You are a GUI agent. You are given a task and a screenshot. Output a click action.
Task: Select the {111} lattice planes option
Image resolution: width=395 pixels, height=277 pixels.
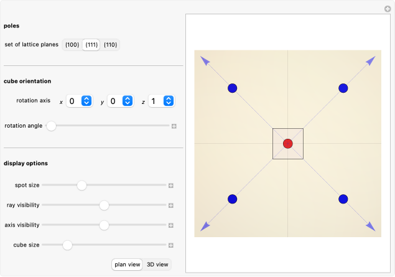tap(91, 45)
